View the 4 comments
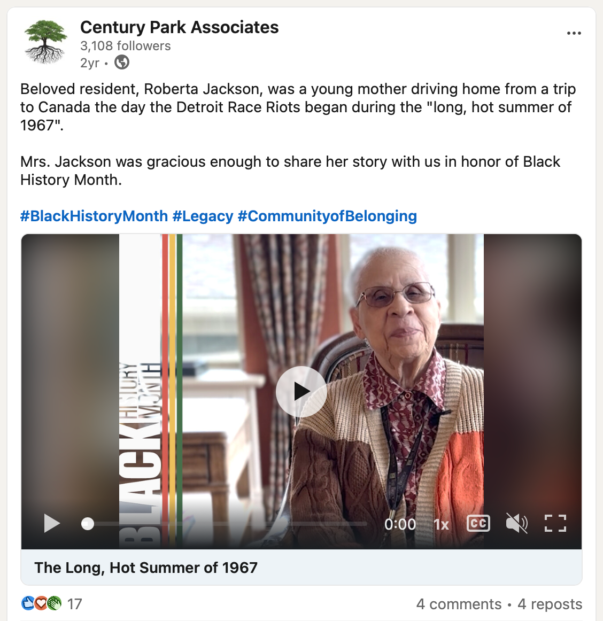The height and width of the screenshot is (621, 603). 459,604
